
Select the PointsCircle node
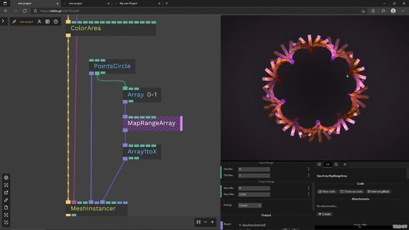click(x=112, y=66)
